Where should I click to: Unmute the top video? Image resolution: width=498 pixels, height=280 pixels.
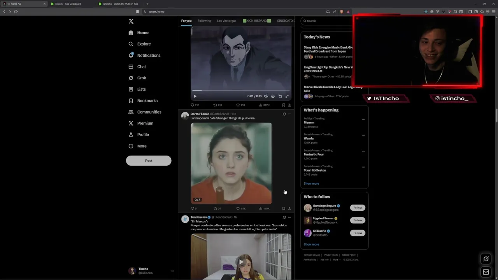pyautogui.click(x=266, y=96)
